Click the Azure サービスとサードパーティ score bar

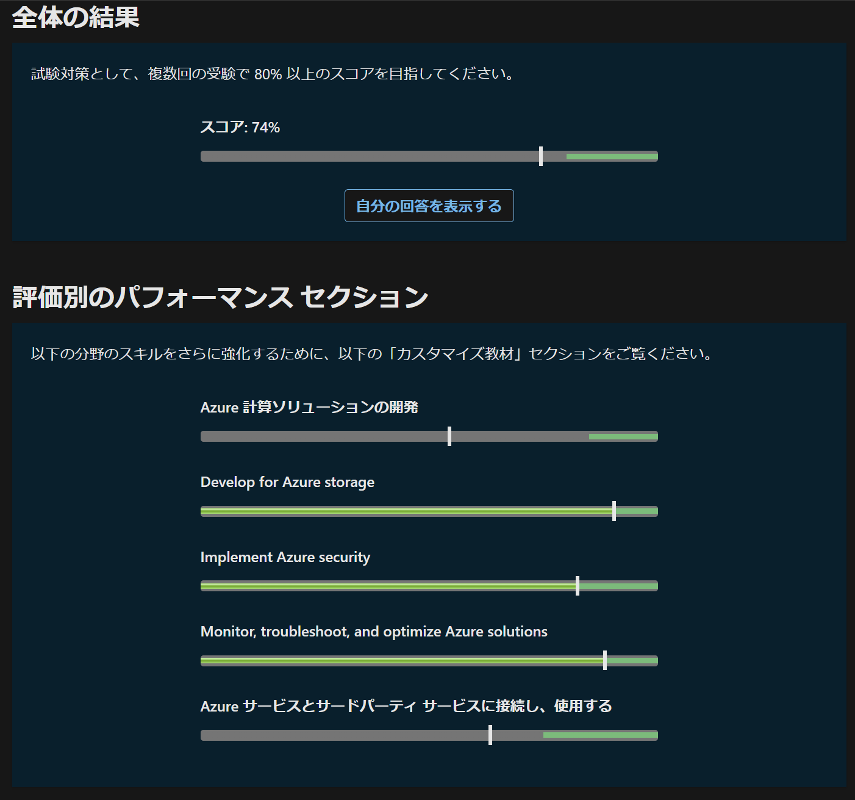tap(429, 735)
